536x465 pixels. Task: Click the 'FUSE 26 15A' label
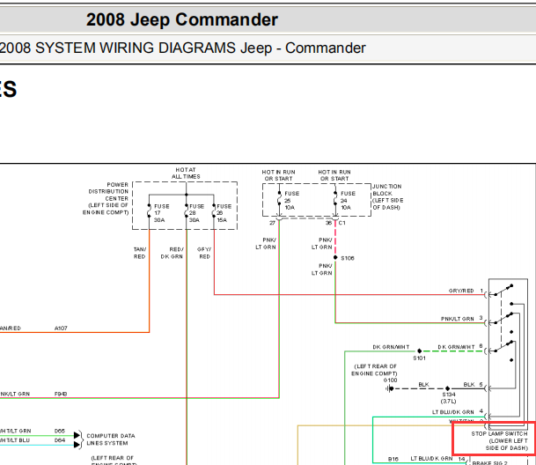(224, 213)
